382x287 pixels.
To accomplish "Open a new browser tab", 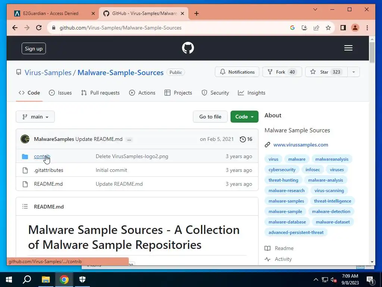I will [196, 13].
